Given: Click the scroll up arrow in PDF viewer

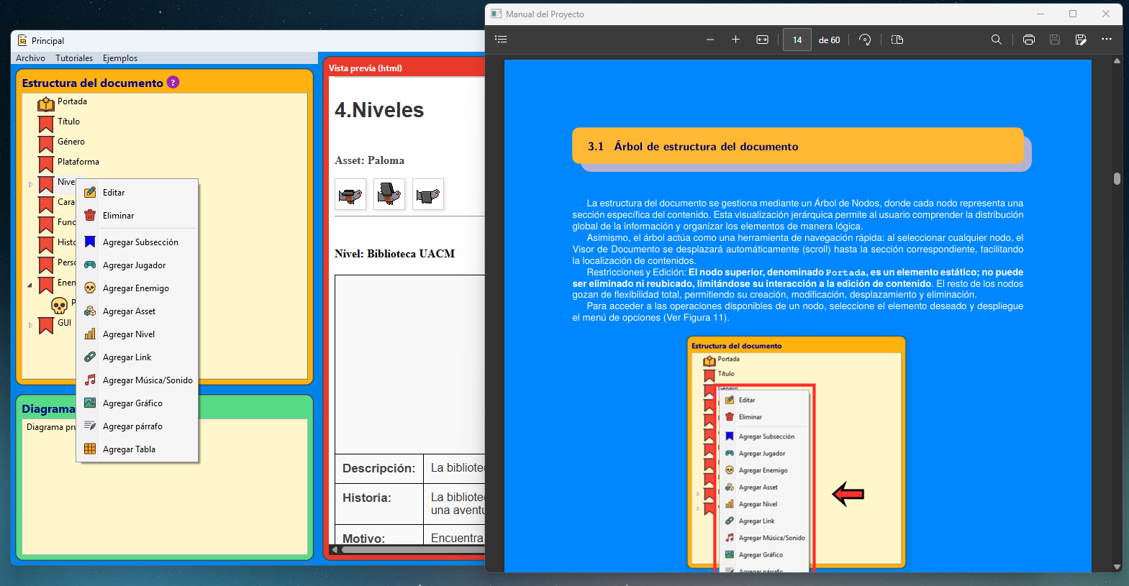Looking at the screenshot, I should point(1117,61).
